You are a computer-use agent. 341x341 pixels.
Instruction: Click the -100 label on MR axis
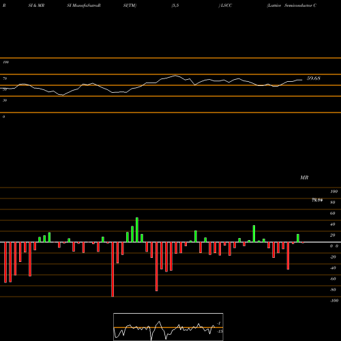pyautogui.click(x=334, y=301)
